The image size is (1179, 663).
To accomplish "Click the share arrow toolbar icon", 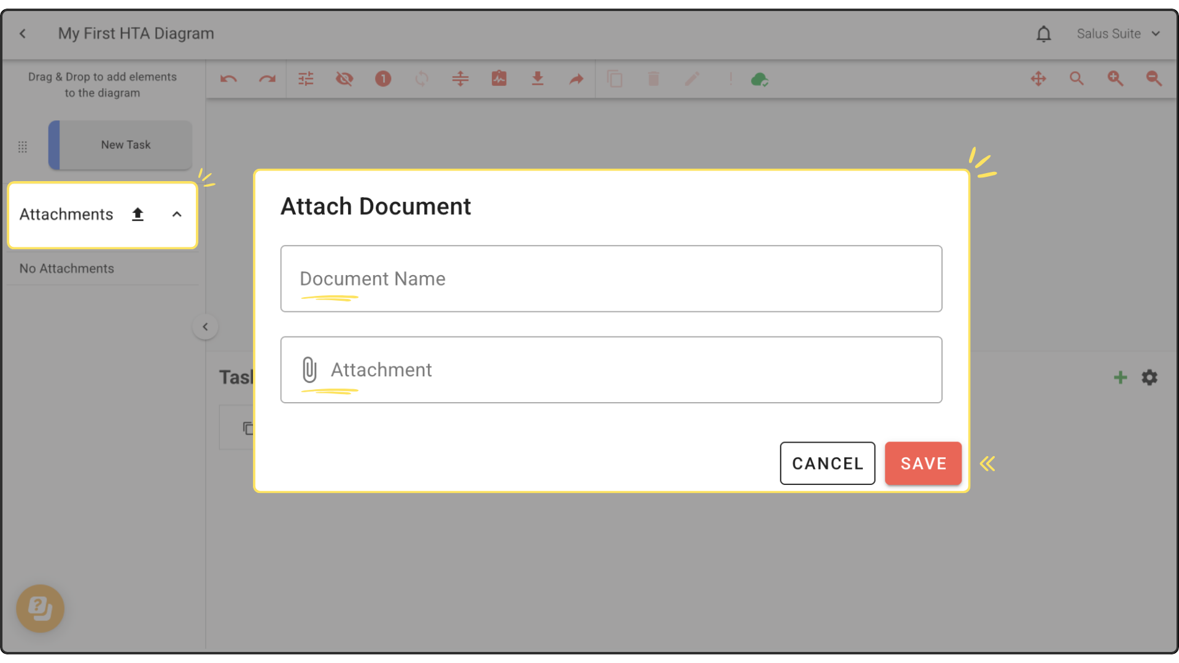I will 576,79.
